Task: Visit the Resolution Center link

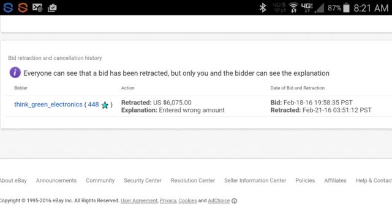Action: [x=193, y=180]
